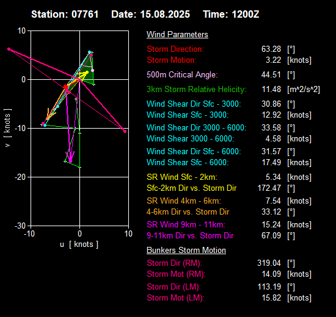Click the 15.24 SR wind value

[x=271, y=224]
